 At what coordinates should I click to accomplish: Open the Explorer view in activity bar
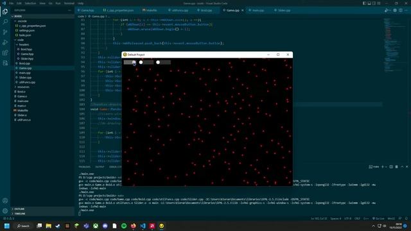tap(5, 12)
